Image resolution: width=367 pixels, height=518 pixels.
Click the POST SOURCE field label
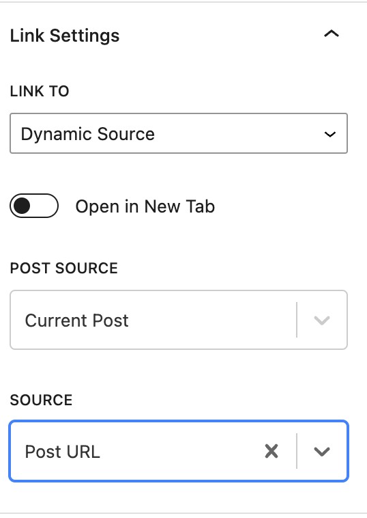(x=63, y=268)
